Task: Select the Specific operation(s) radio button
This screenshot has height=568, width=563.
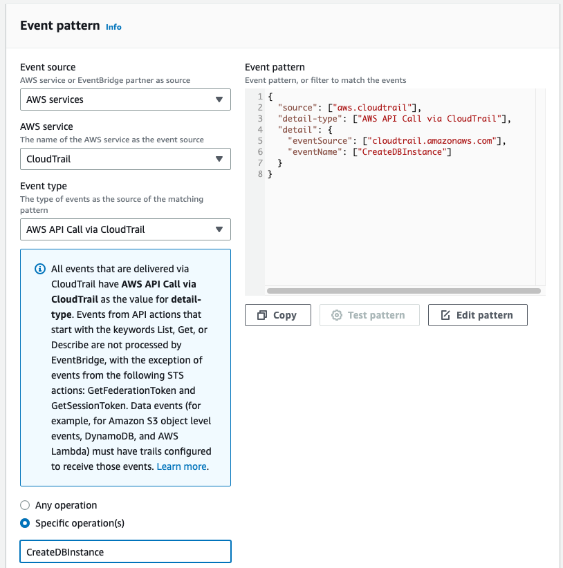Action: [26, 523]
